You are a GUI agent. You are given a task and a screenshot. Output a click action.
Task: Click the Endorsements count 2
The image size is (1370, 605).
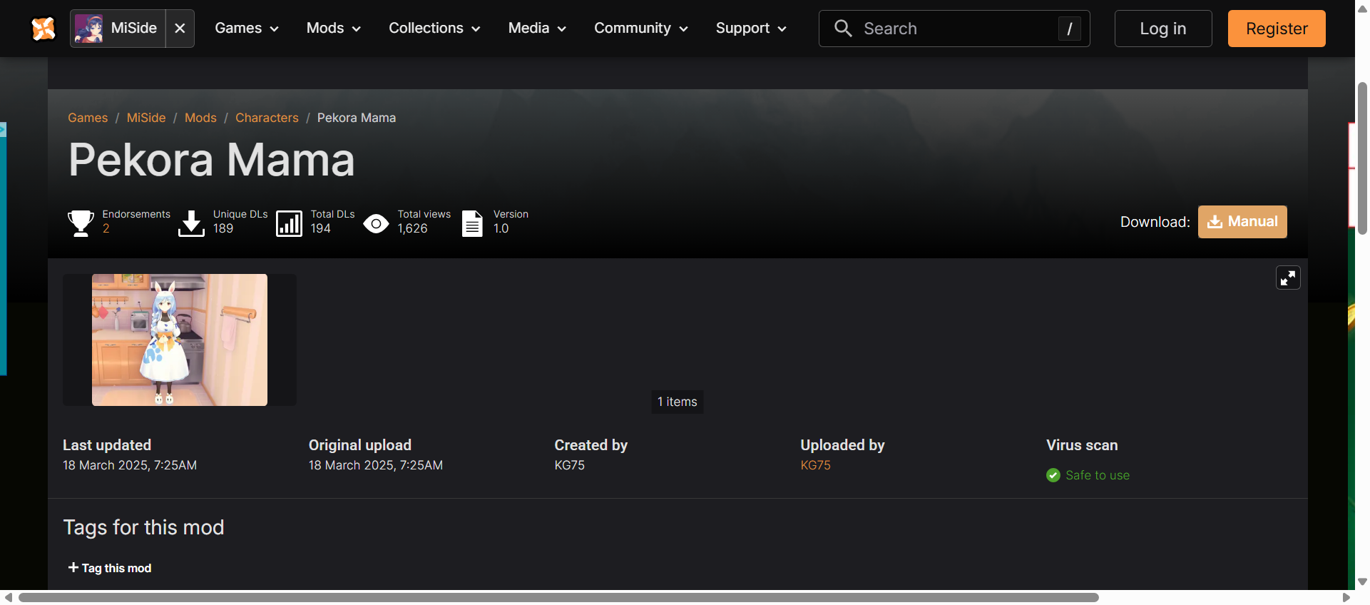tap(106, 228)
